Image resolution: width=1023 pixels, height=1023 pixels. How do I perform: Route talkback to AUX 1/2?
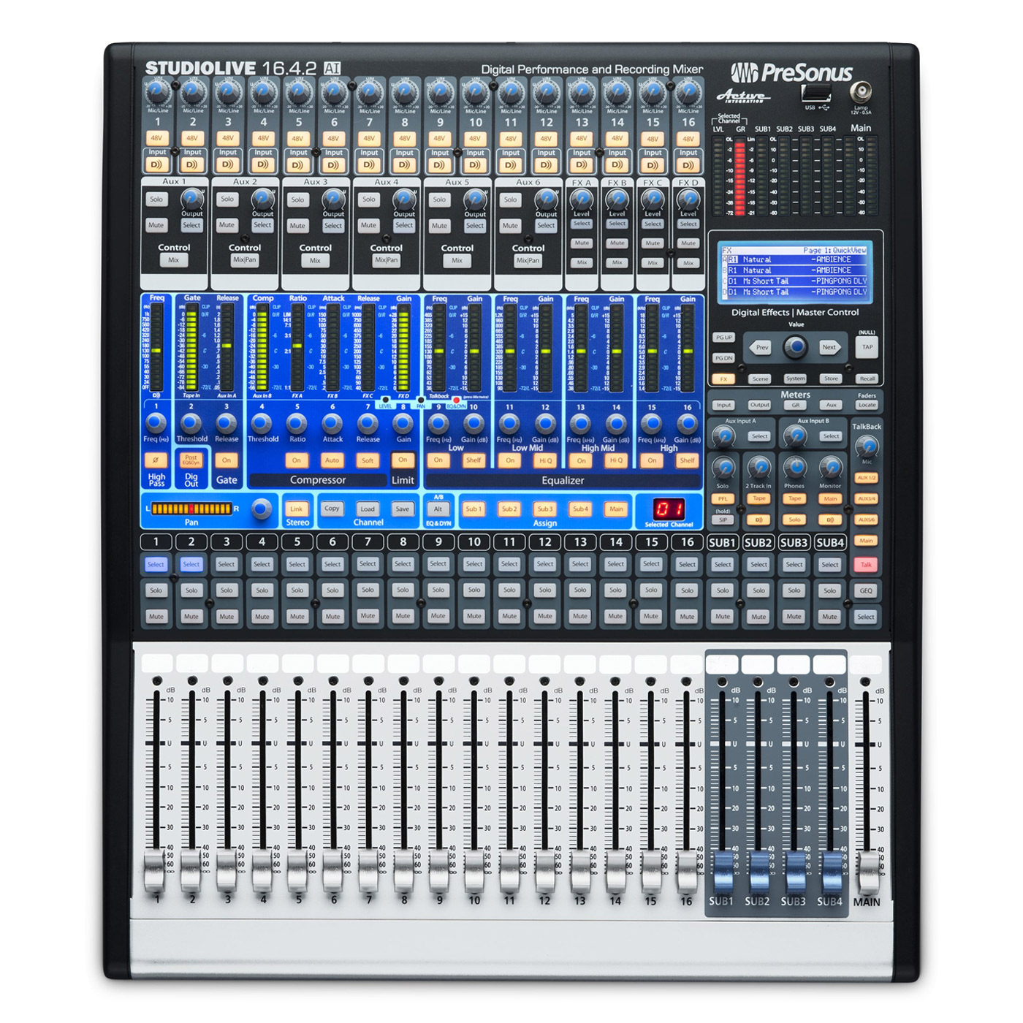click(x=867, y=477)
